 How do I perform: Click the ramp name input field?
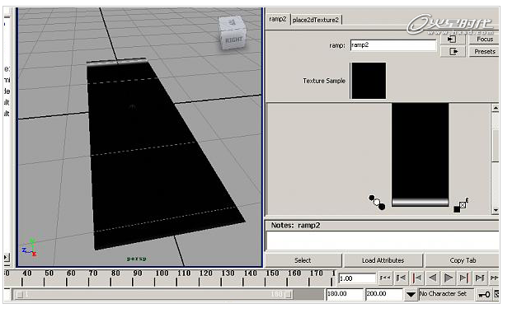point(393,45)
